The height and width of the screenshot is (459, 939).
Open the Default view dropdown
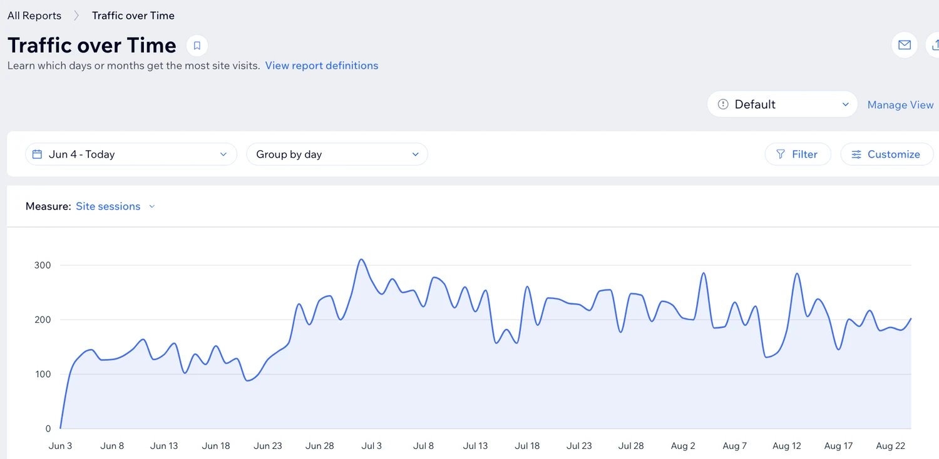pos(782,104)
